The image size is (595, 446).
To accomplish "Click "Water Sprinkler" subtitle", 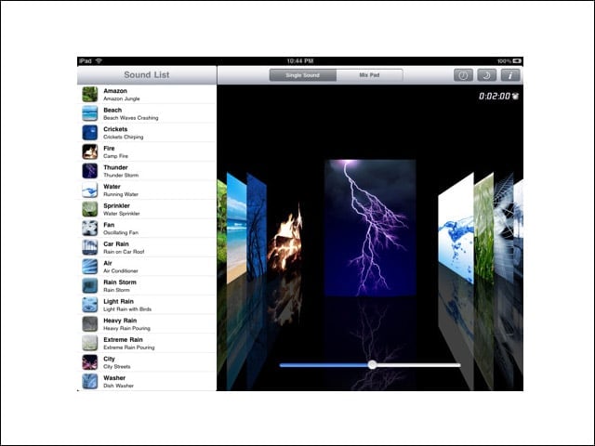I will click(x=122, y=214).
